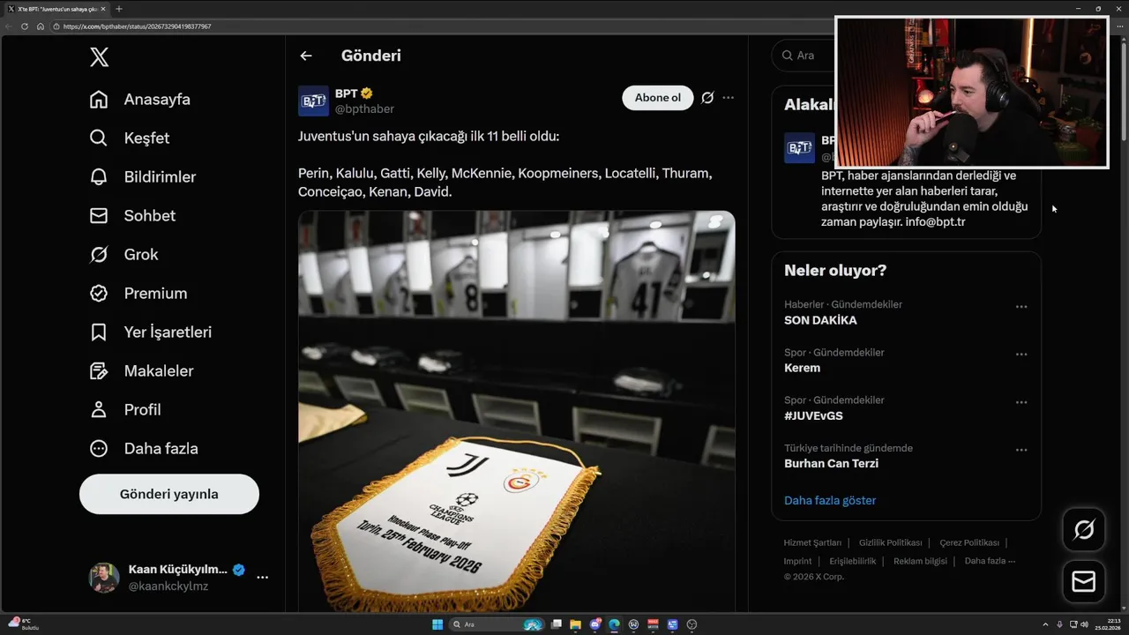
Task: Close the X'te BPT browser tab
Action: (x=103, y=9)
